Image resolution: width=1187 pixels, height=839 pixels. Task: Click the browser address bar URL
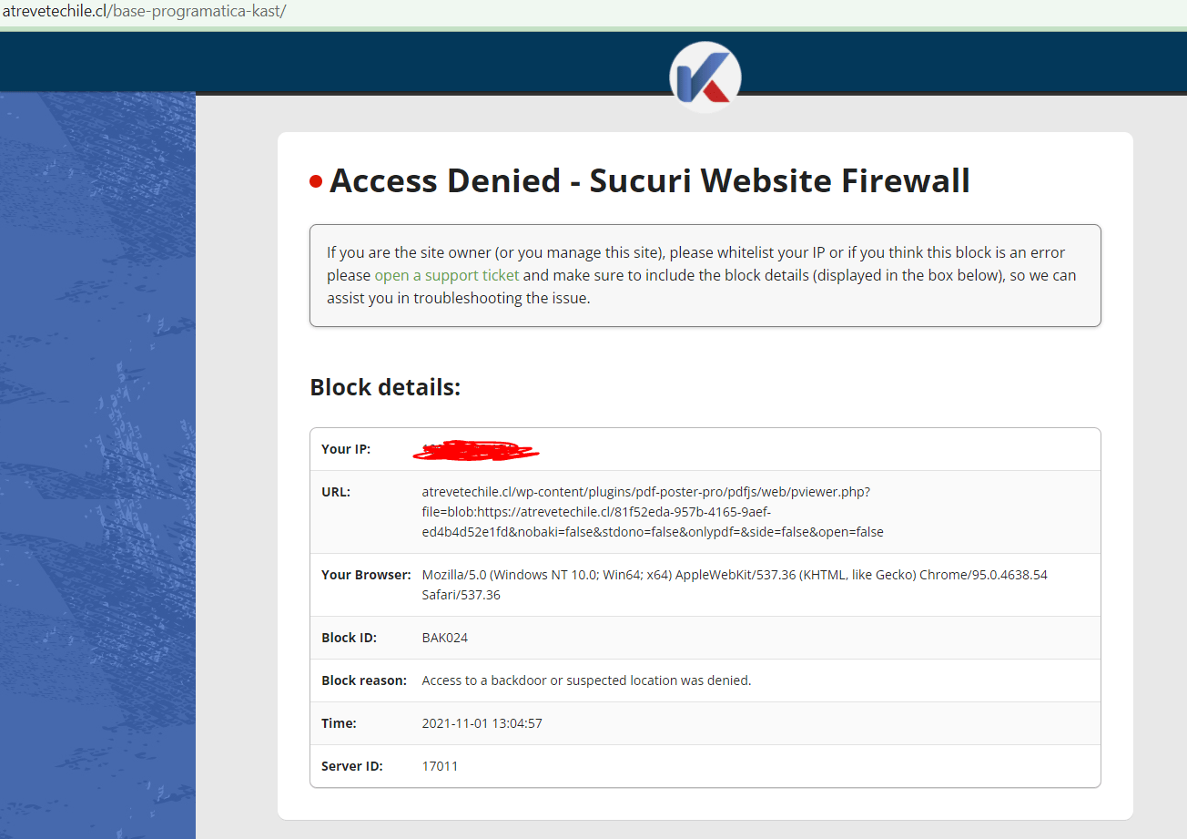click(144, 13)
